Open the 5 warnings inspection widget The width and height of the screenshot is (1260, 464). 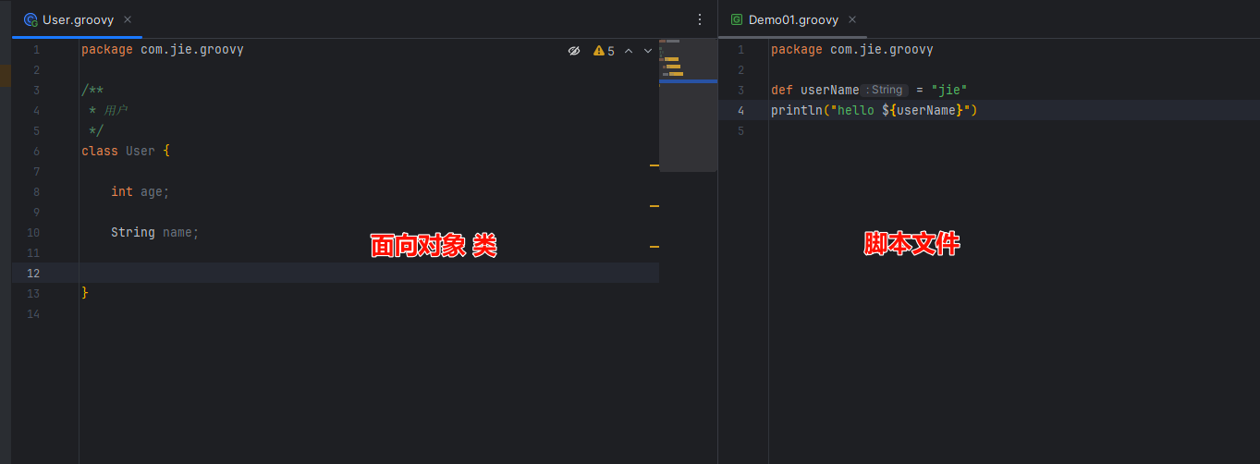point(604,51)
